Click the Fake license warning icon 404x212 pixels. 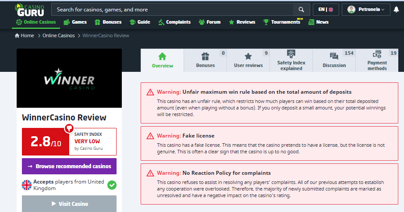(x=150, y=136)
